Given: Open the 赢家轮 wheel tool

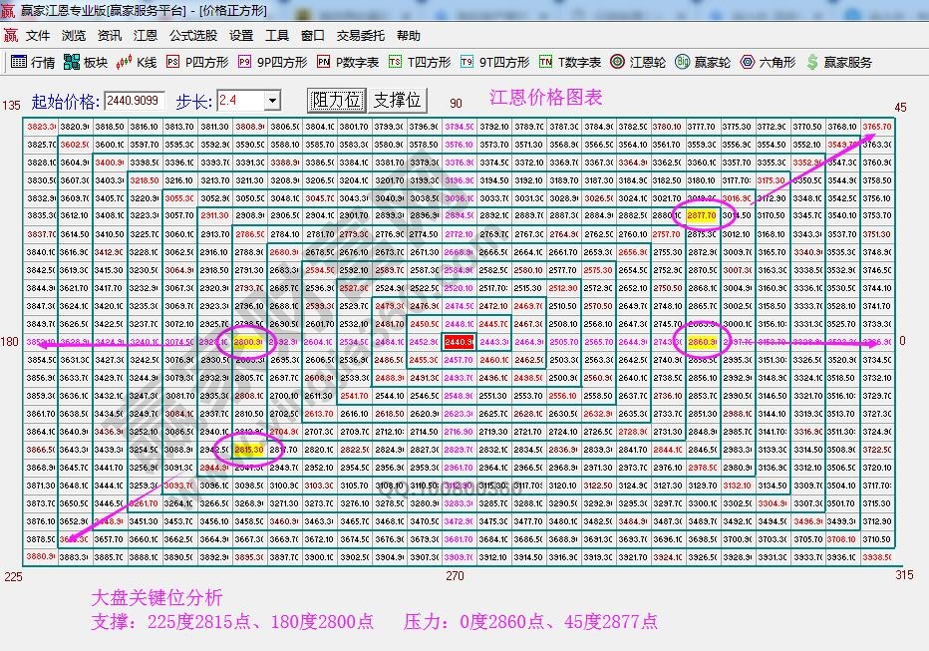Looking at the screenshot, I should (x=703, y=62).
